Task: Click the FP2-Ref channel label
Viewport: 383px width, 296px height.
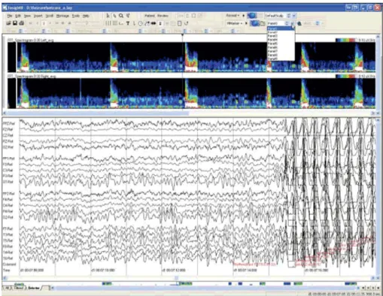Action: pos(8,194)
